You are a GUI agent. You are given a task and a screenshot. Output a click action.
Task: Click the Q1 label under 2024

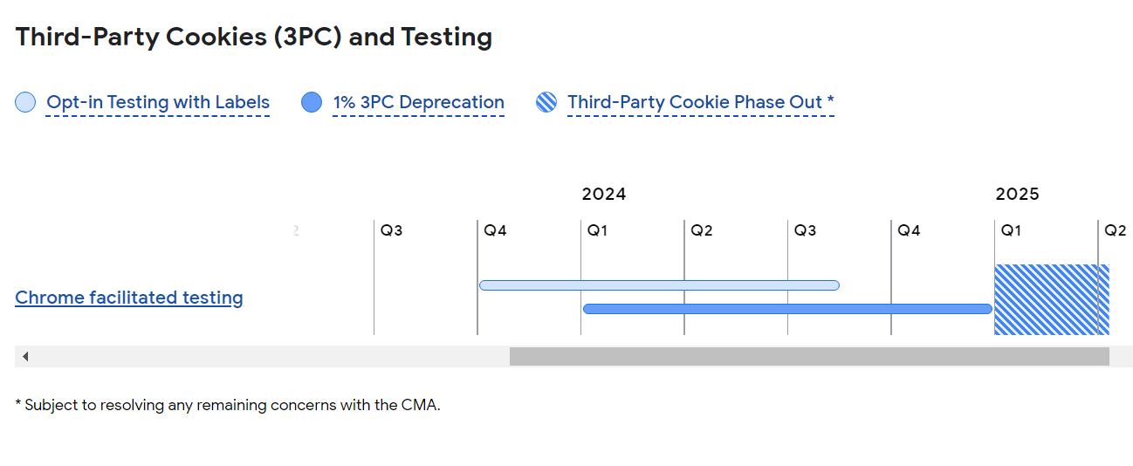[598, 231]
